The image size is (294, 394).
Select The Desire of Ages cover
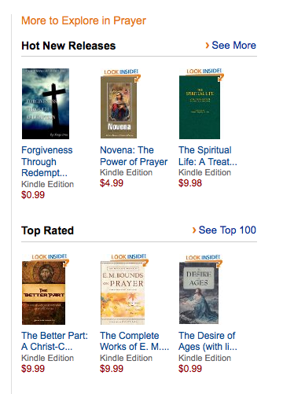point(199,293)
